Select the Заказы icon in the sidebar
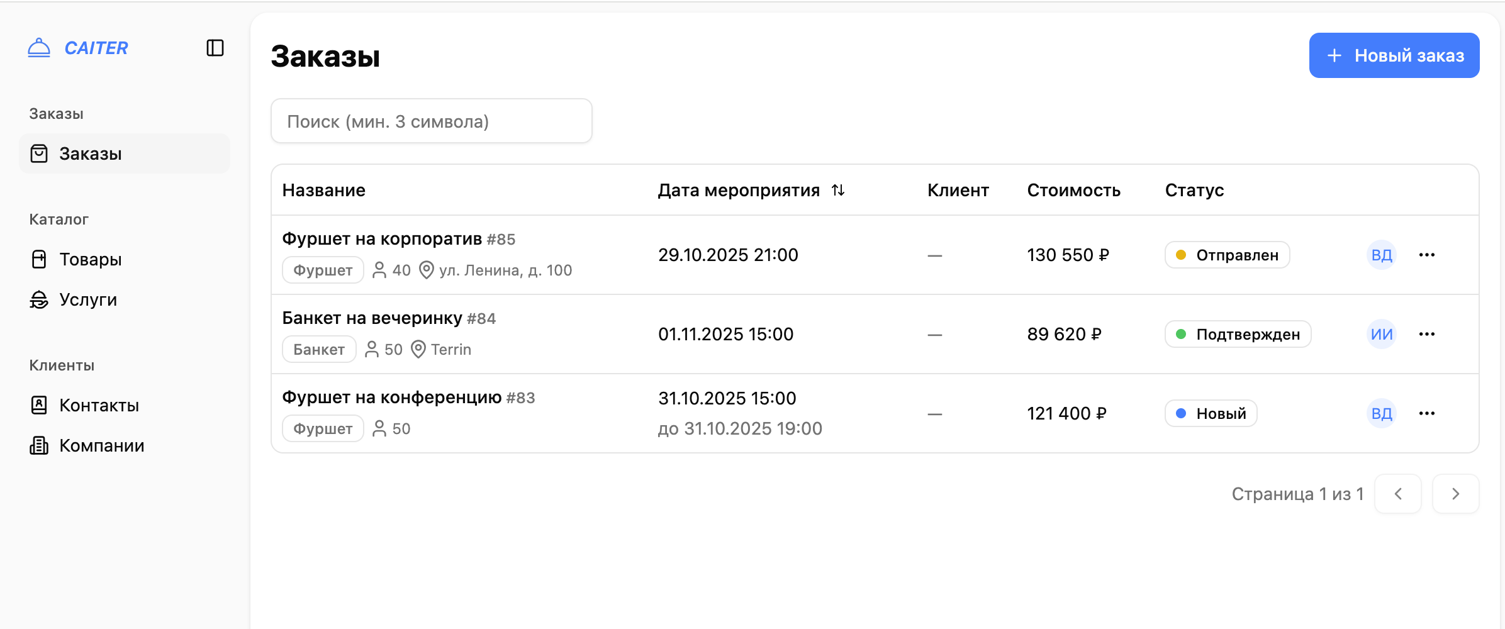The width and height of the screenshot is (1505, 629). coord(40,153)
